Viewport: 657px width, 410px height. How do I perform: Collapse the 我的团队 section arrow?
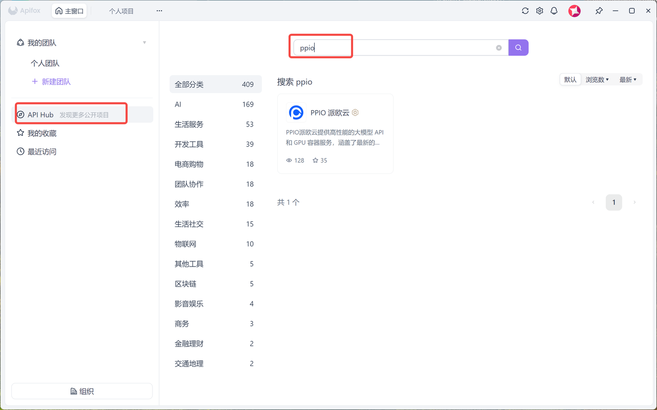pyautogui.click(x=145, y=43)
